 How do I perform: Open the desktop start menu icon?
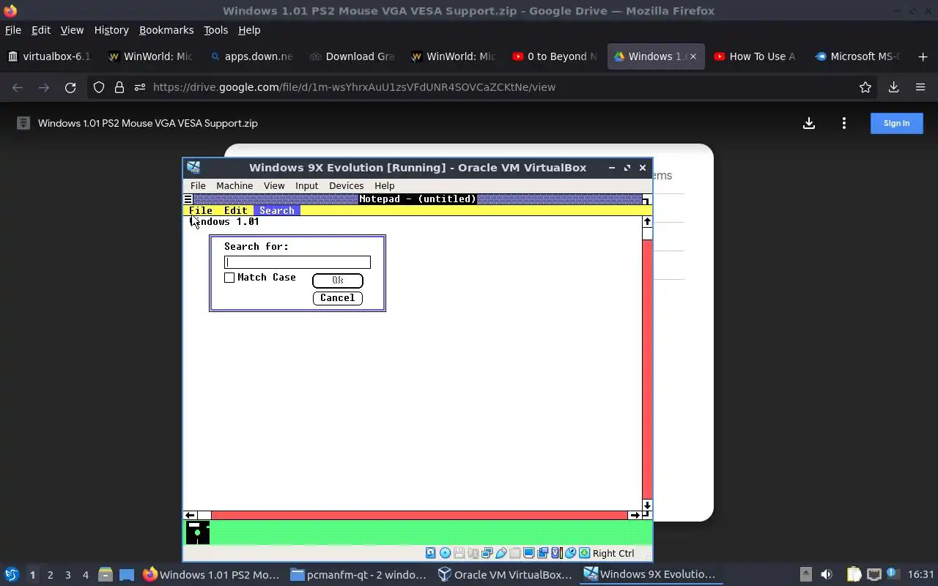[x=11, y=574]
